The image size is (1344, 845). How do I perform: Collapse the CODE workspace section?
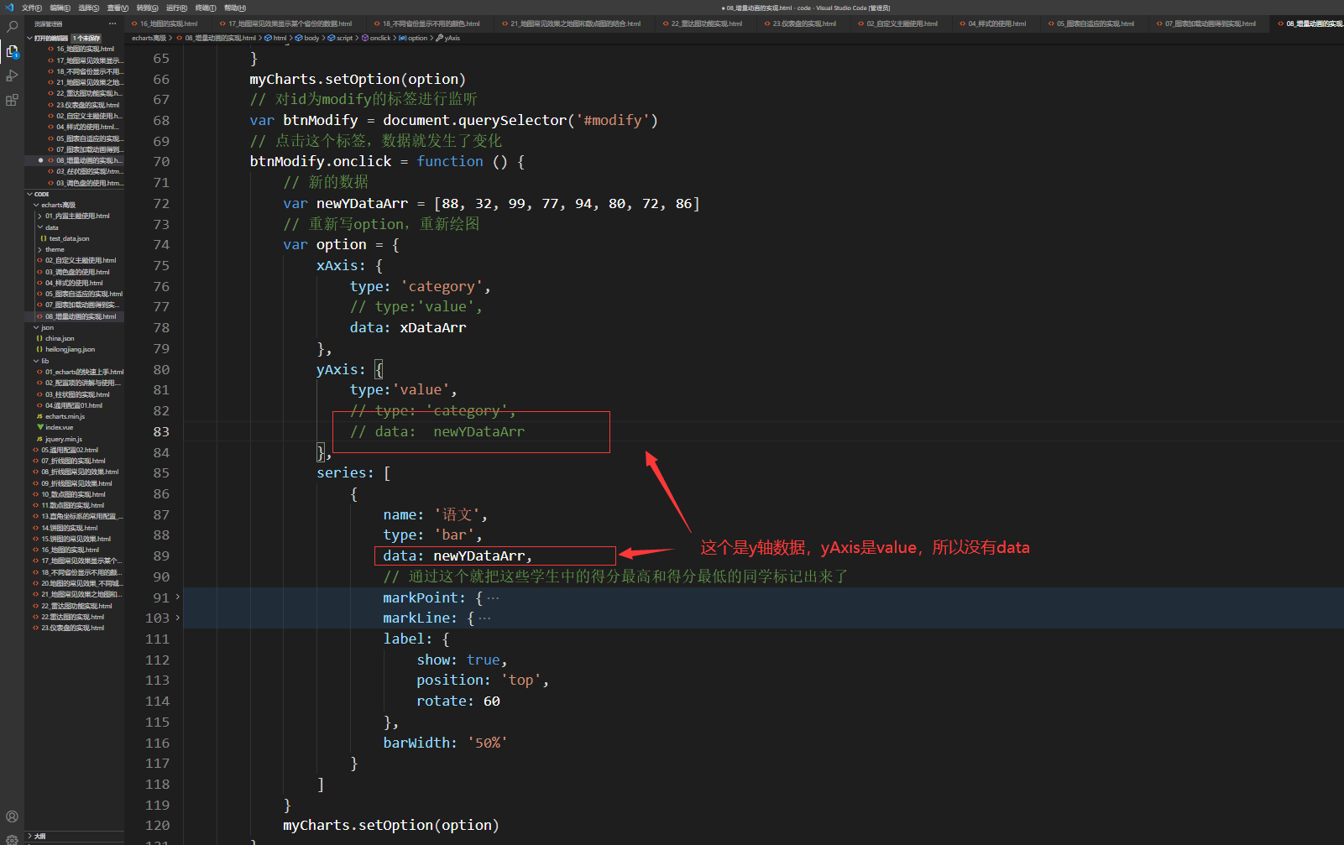point(30,194)
